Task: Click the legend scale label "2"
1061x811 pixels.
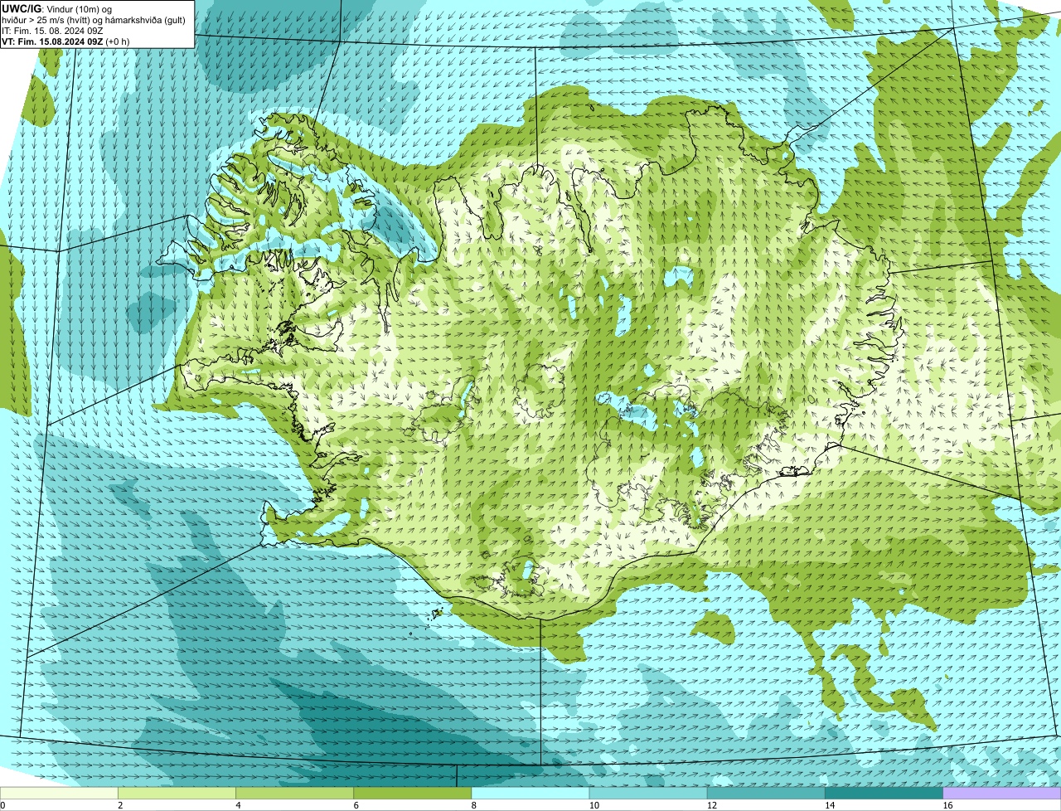Action: (120, 805)
